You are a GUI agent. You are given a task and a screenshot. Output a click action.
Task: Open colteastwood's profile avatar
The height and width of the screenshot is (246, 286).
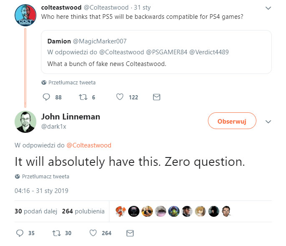25,16
